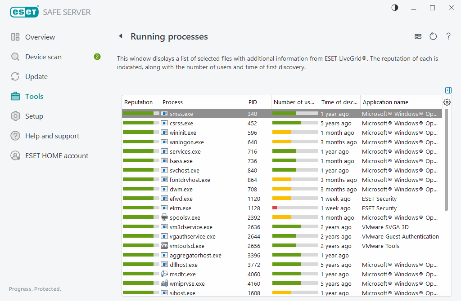
Task: Open the Overview section
Action: [x=40, y=37]
